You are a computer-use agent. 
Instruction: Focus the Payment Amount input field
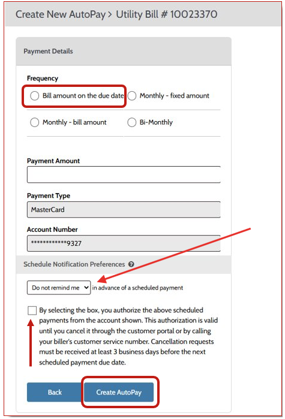coord(124,174)
